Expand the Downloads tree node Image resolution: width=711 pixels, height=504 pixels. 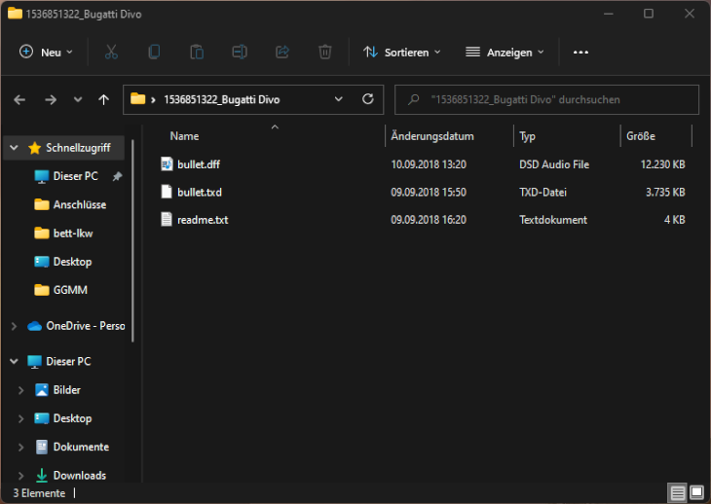(20, 476)
